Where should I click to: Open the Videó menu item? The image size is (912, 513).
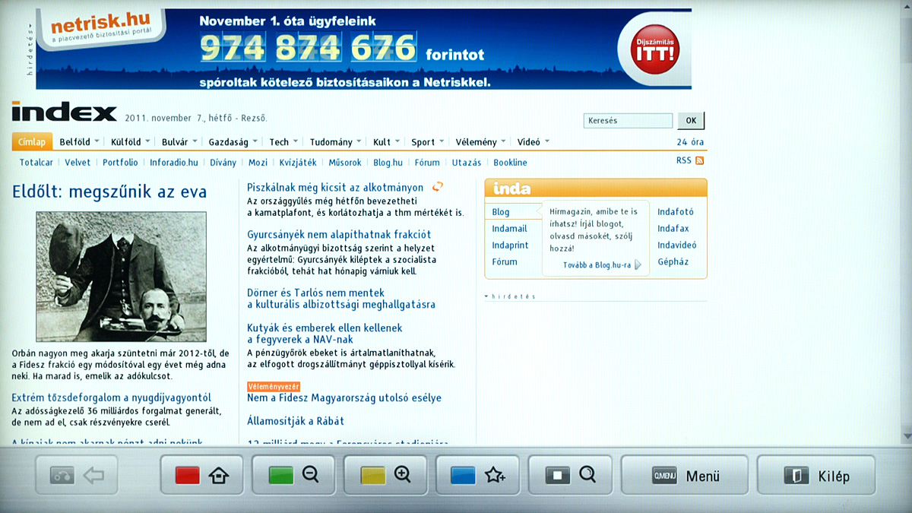click(x=529, y=142)
